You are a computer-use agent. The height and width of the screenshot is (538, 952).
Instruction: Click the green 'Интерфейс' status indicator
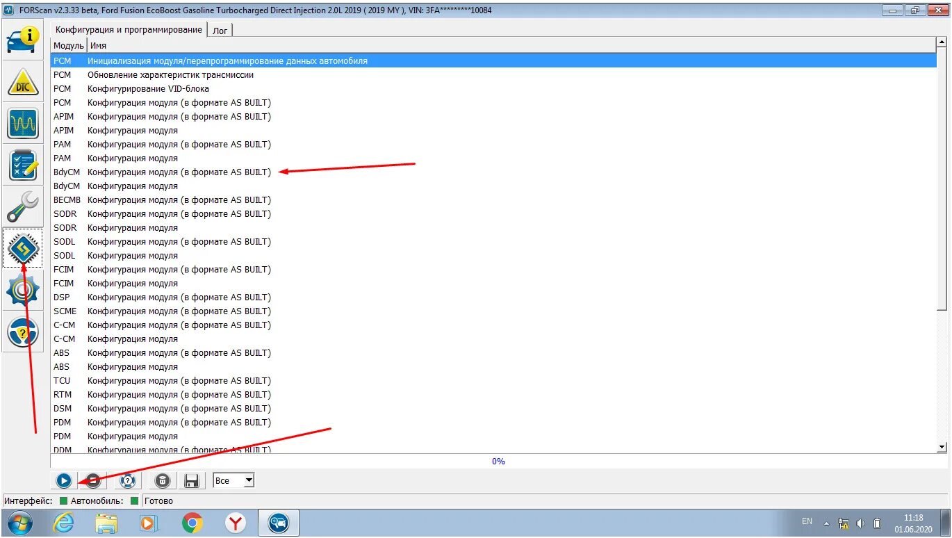tap(63, 500)
